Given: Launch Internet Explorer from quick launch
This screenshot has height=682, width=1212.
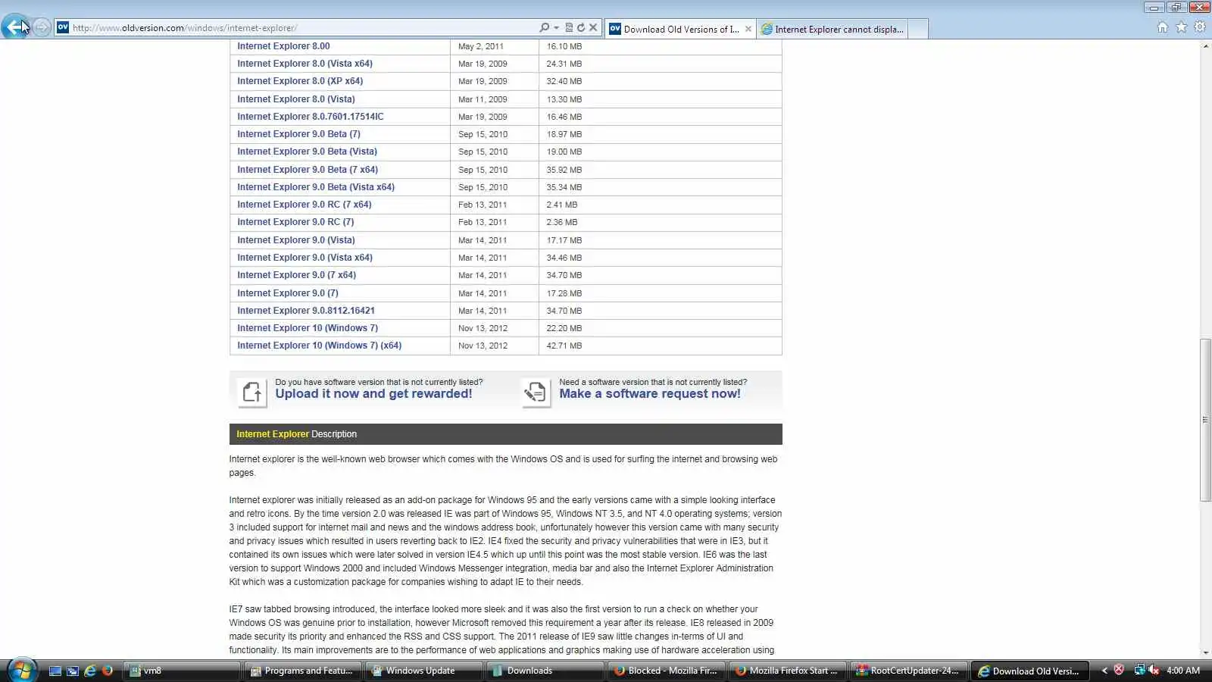Looking at the screenshot, I should pos(90,671).
